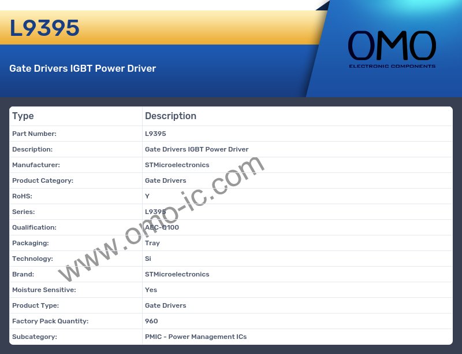462x354 pixels.
Task: Select the L9395 value beside Part Number
Action: [x=155, y=134]
